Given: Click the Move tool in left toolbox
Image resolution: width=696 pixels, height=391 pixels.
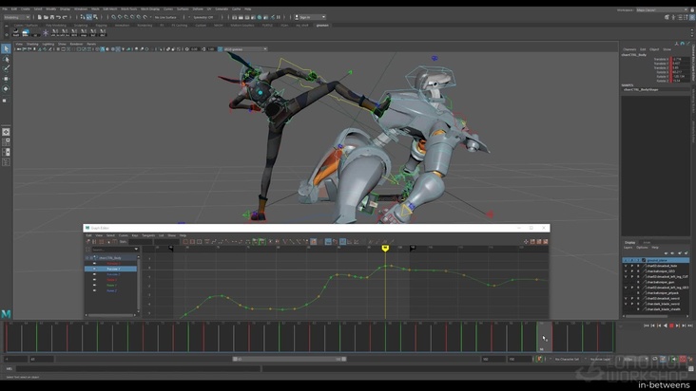Looking at the screenshot, I should [x=6, y=78].
